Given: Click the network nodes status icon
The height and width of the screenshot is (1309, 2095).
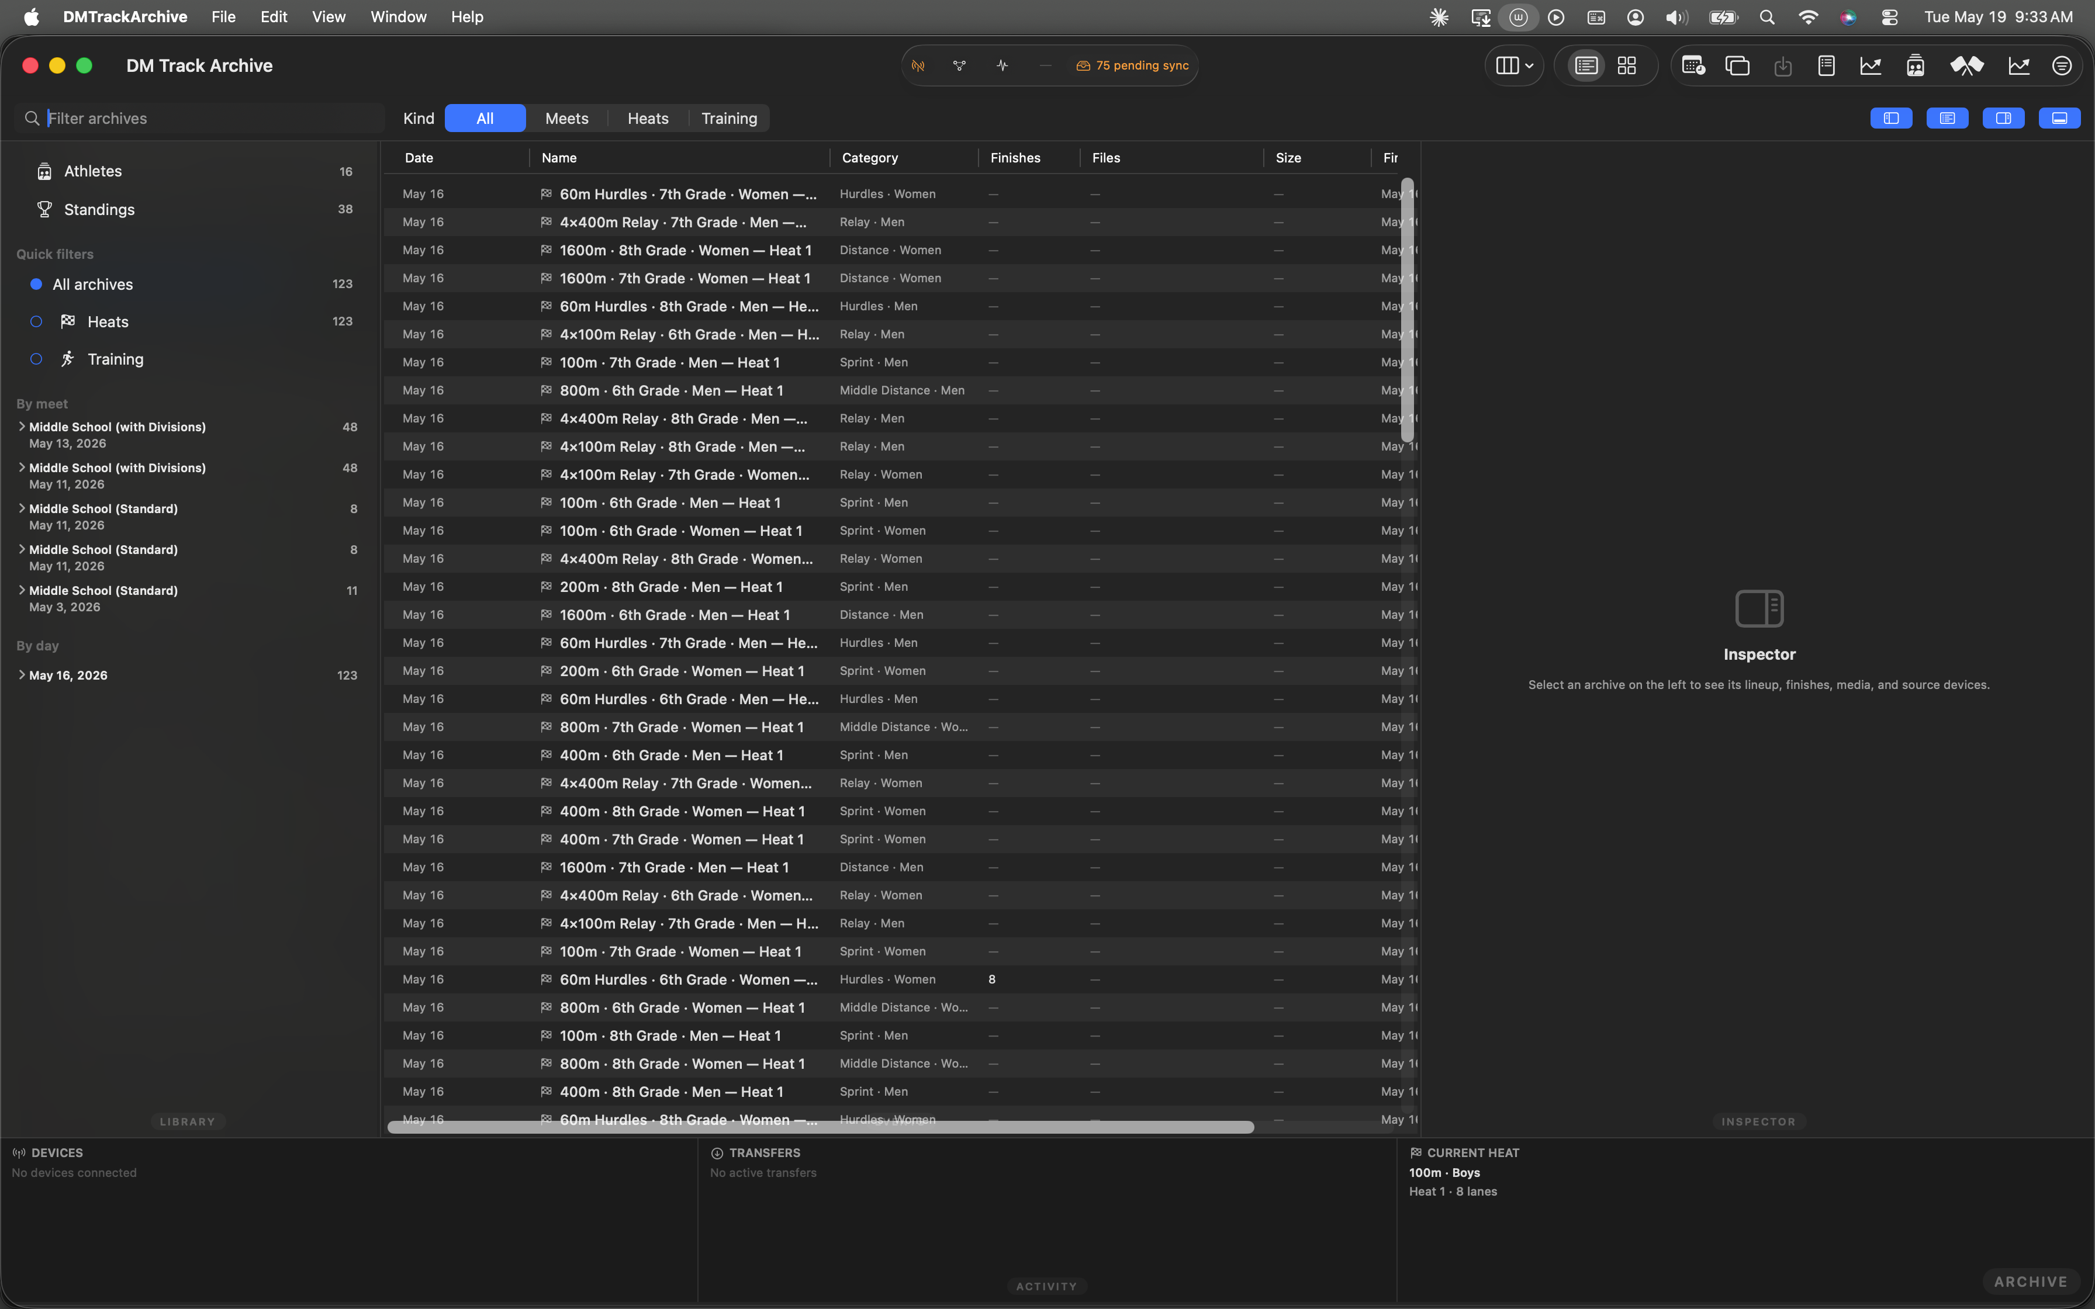Looking at the screenshot, I should click(959, 66).
